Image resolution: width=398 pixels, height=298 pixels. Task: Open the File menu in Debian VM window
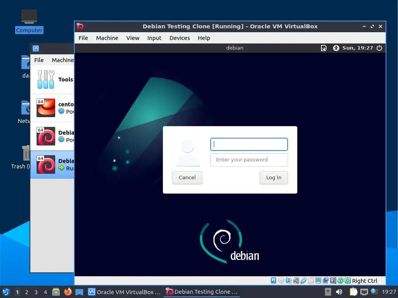[x=83, y=38]
